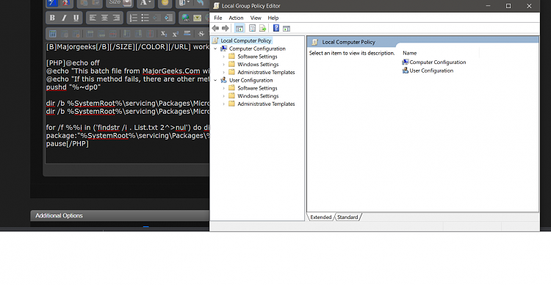The height and width of the screenshot is (285, 551).
Task: Select Windows Settings under User Configuration
Action: (258, 96)
